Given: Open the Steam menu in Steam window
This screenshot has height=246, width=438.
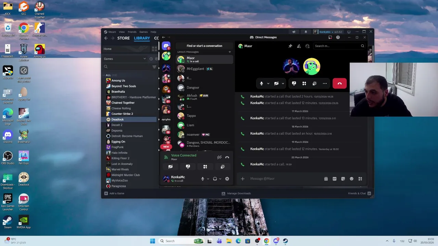Looking at the screenshot, I should [x=112, y=32].
